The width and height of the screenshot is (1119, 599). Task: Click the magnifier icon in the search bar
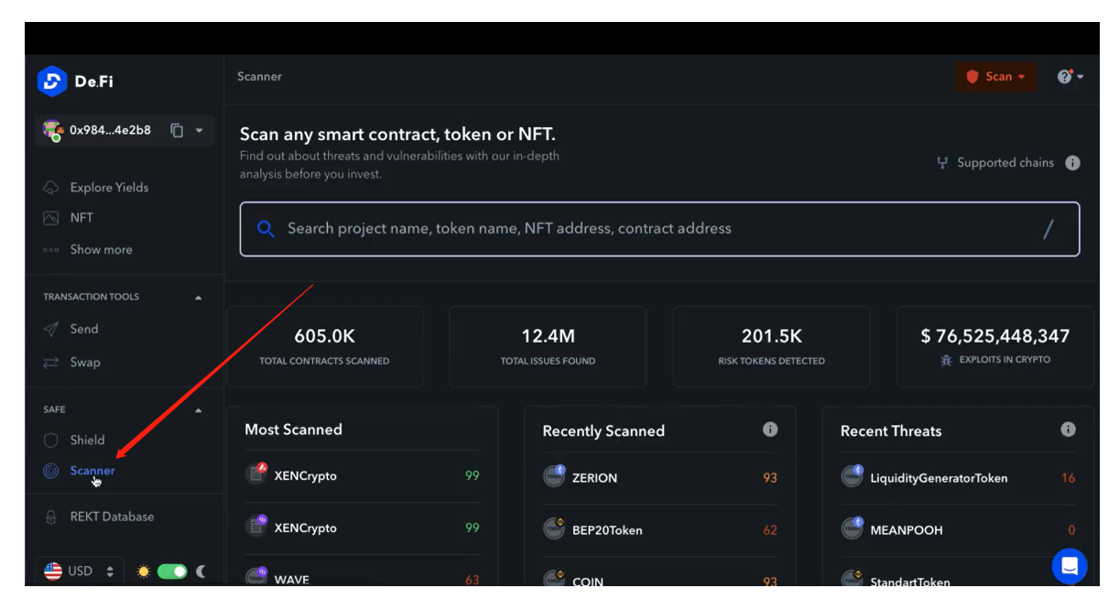coord(266,229)
